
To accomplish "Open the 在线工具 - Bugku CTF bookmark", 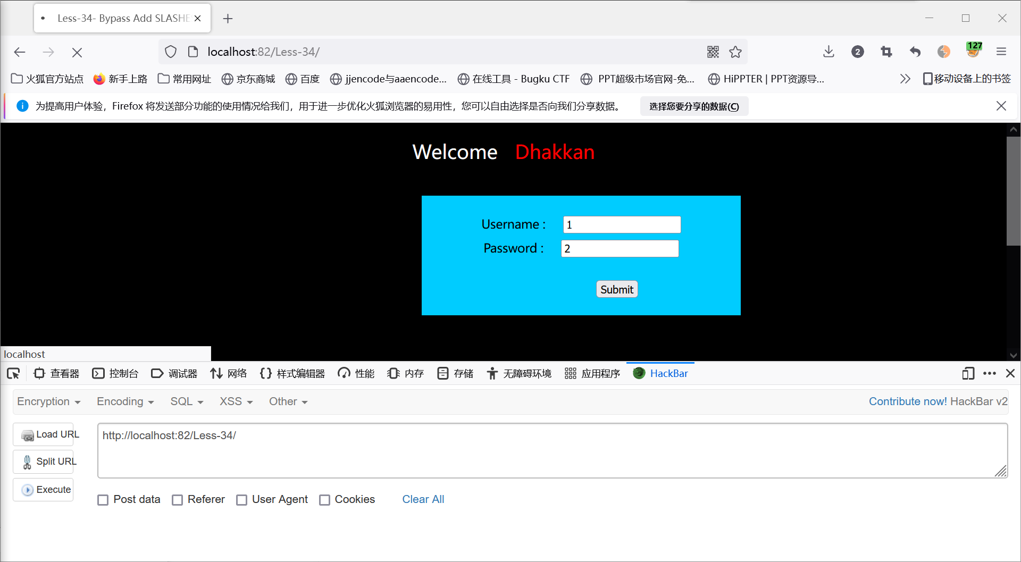I will (513, 79).
